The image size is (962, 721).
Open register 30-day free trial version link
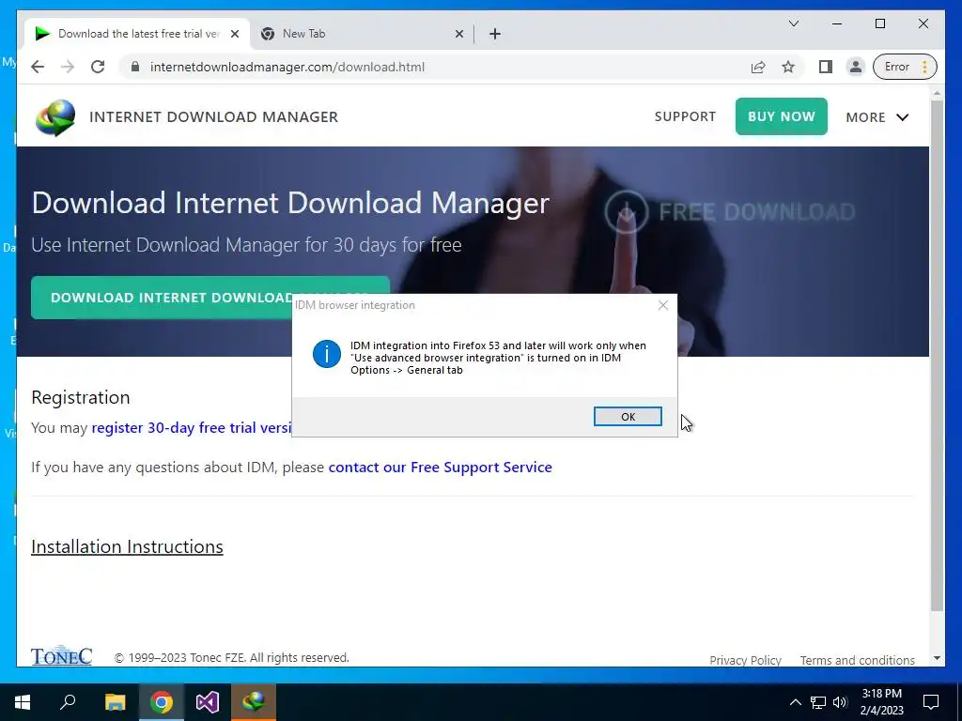pyautogui.click(x=192, y=427)
